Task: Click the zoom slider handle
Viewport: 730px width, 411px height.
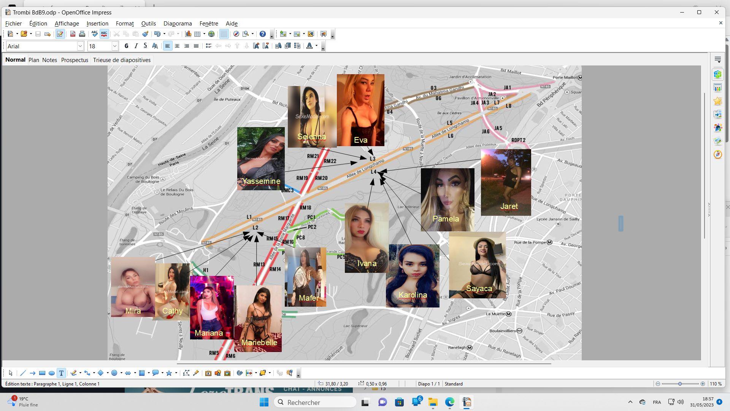Action: coord(680,384)
